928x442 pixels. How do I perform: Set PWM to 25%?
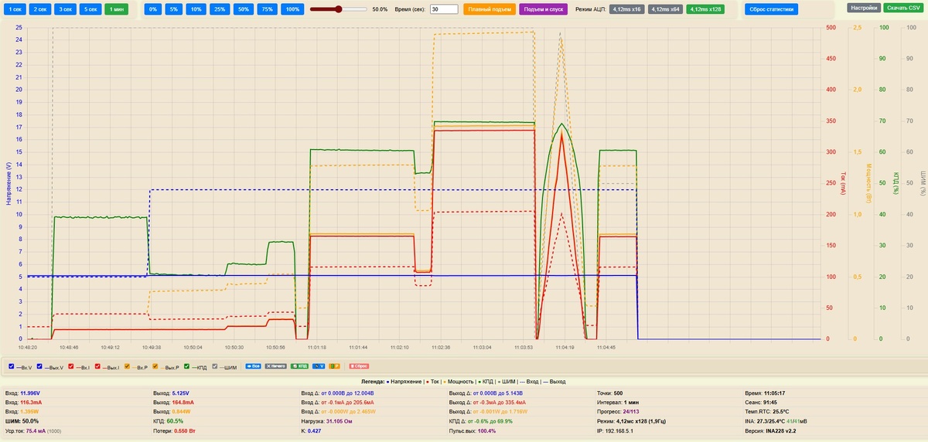coord(220,9)
